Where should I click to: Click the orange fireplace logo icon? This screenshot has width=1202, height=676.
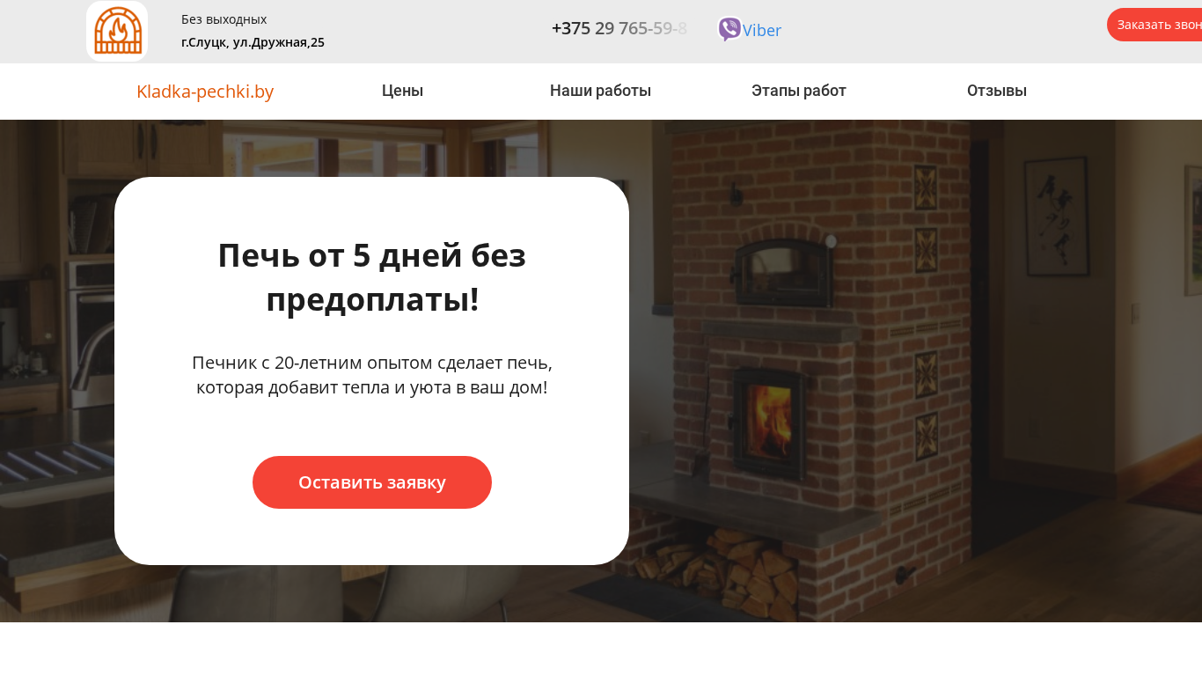[x=117, y=31]
